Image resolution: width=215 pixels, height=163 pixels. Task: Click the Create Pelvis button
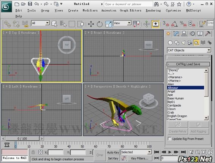click(178, 131)
